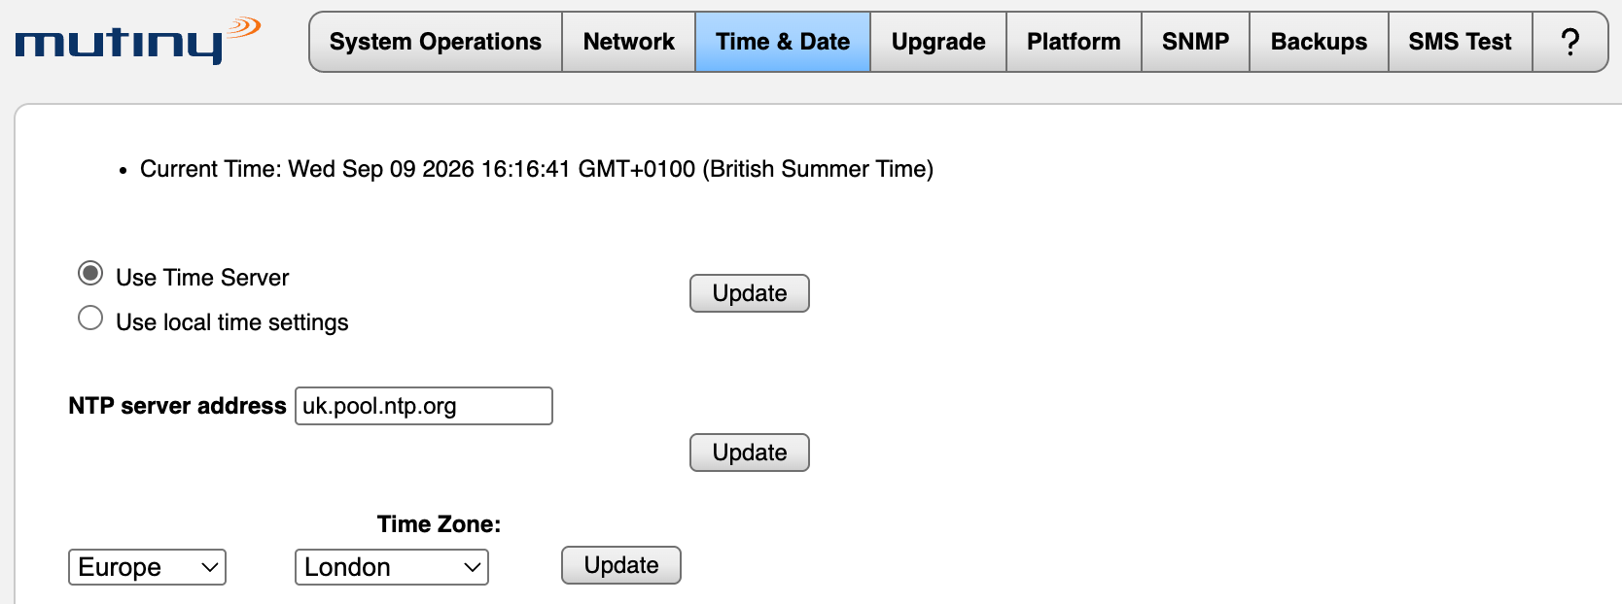Screen dimensions: 1622x604
Task: Click the Mutiny logo
Action: 137,42
